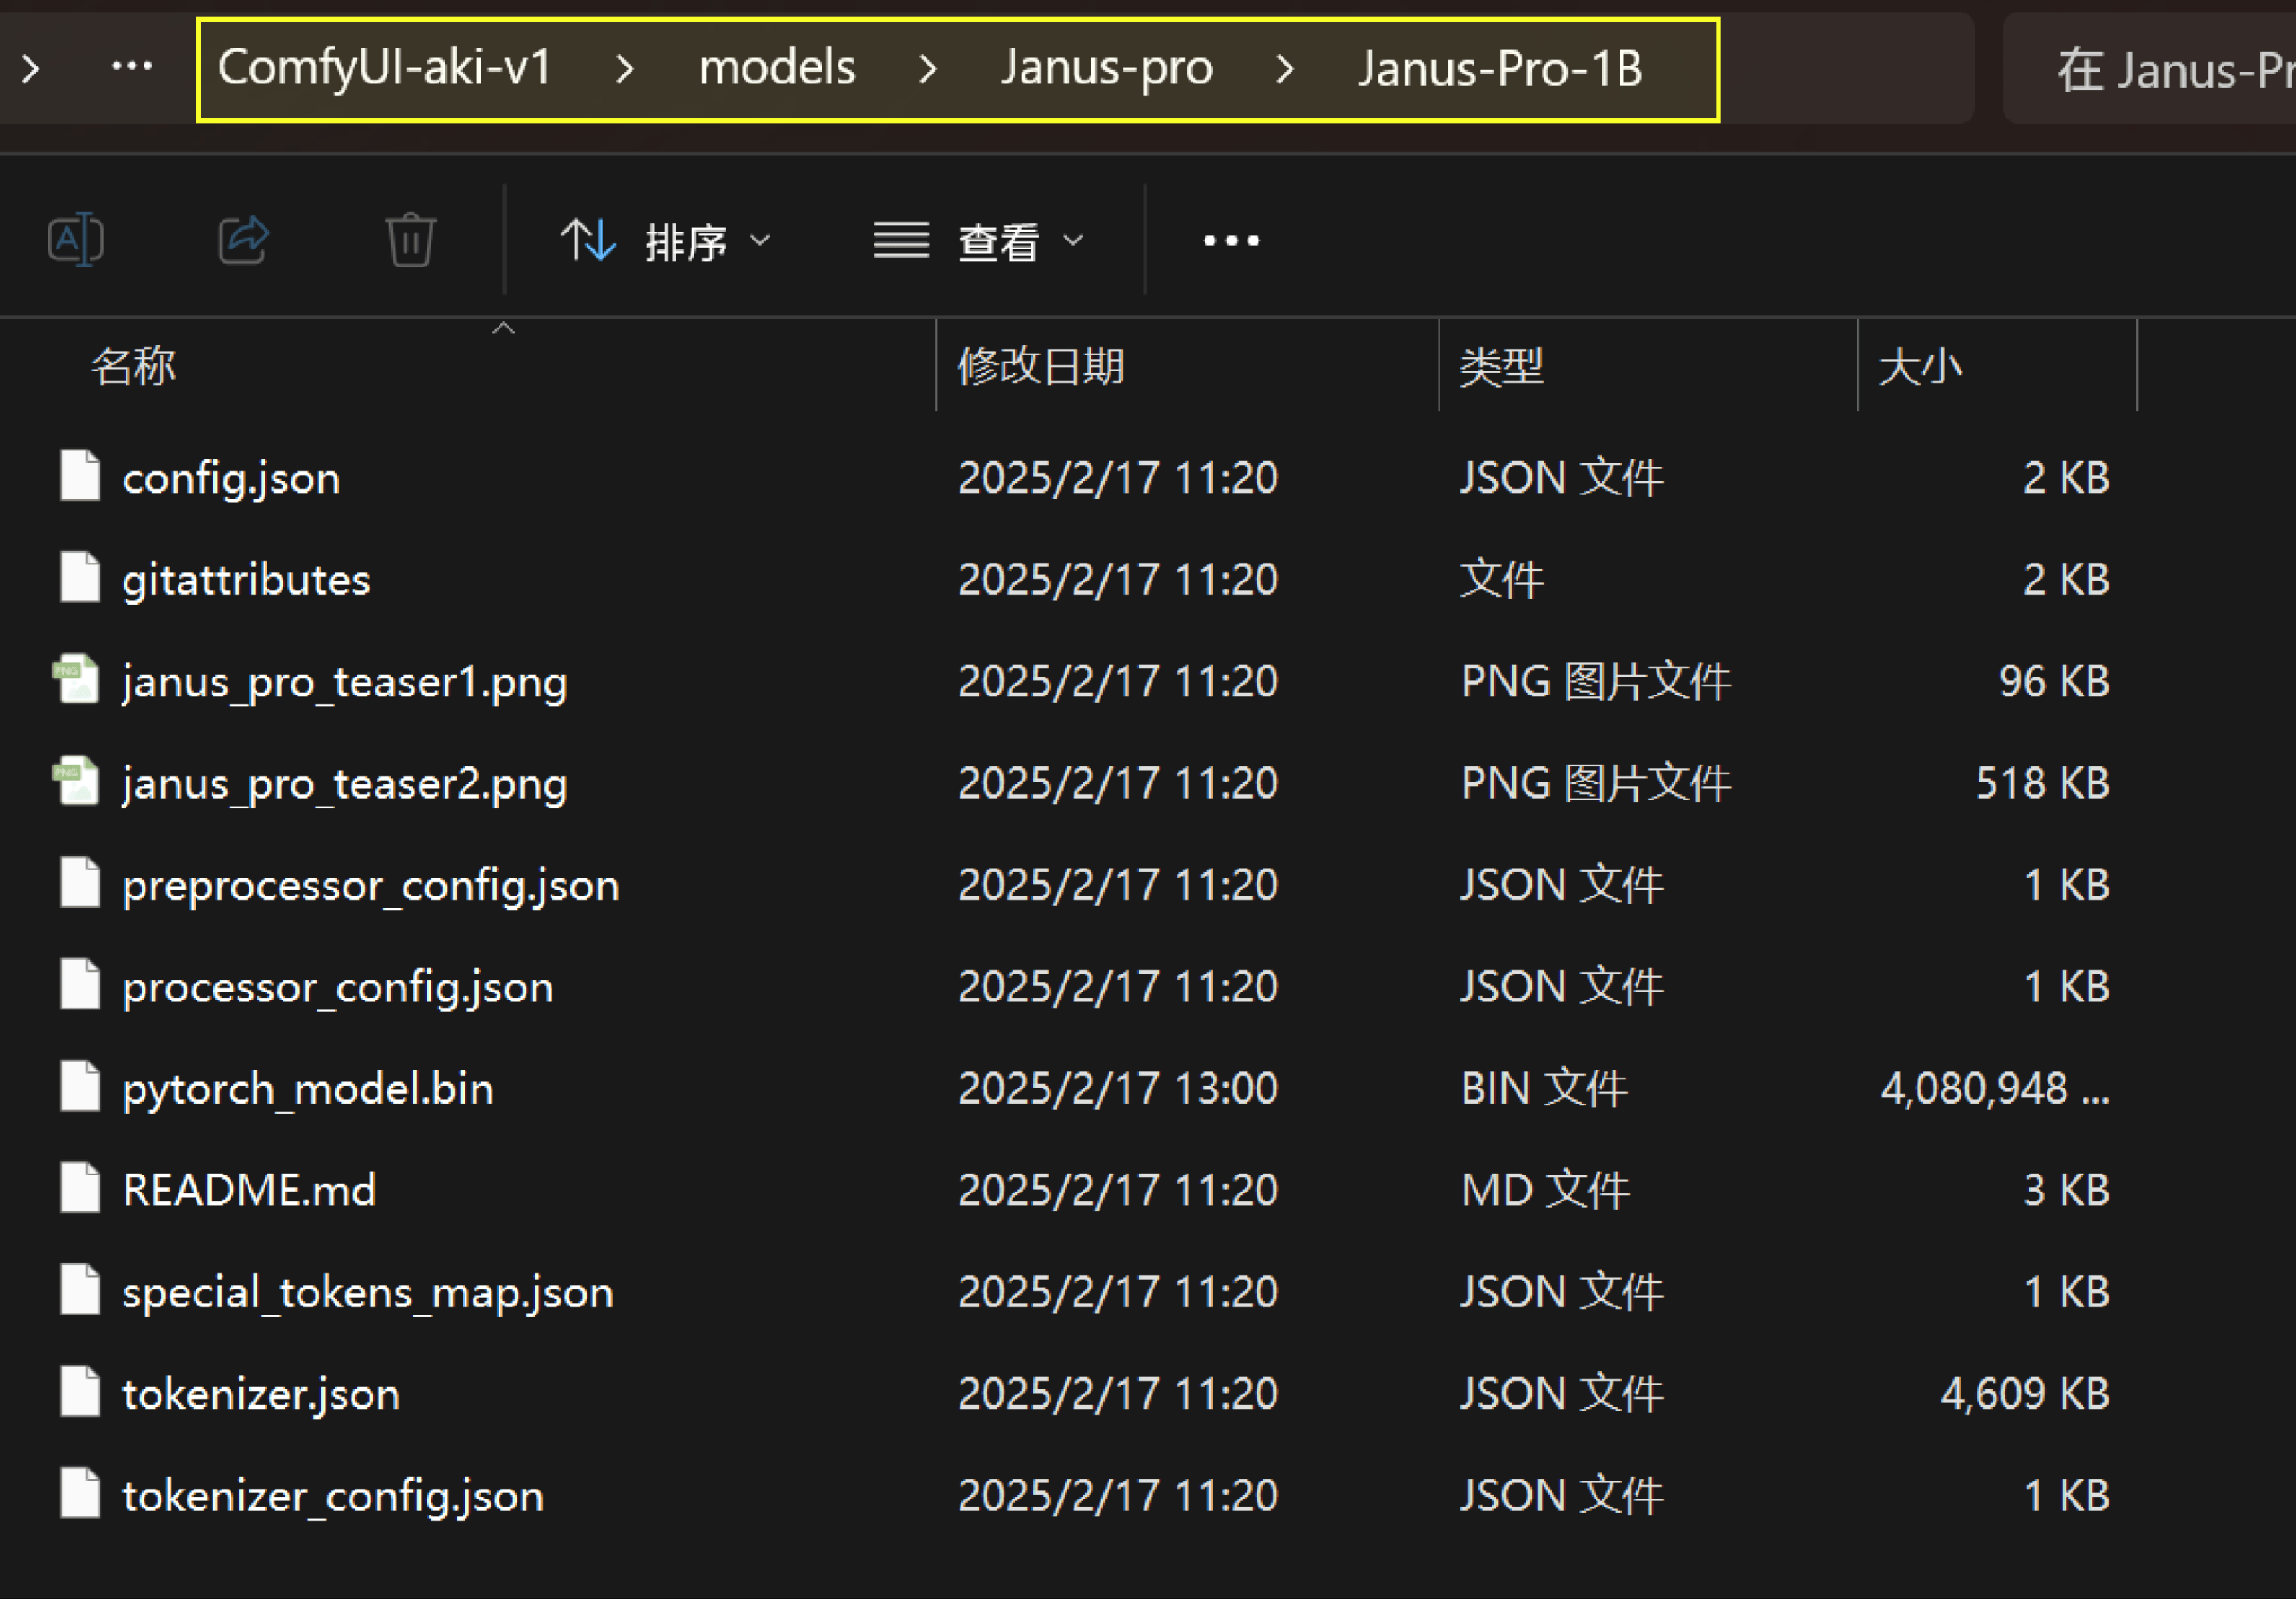
Task: Navigate to models breadcrumb folder
Action: [777, 68]
